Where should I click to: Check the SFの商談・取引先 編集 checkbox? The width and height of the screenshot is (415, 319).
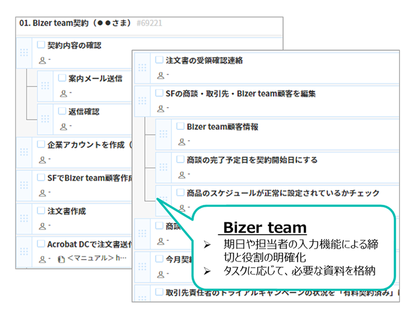(159, 93)
